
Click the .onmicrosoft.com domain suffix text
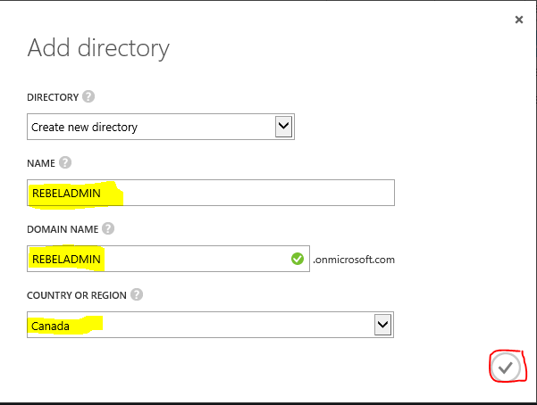354,260
